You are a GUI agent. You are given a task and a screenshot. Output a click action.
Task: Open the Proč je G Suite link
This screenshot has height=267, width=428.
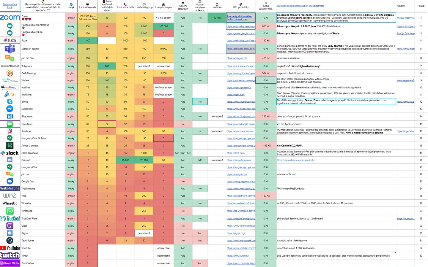click(x=405, y=33)
